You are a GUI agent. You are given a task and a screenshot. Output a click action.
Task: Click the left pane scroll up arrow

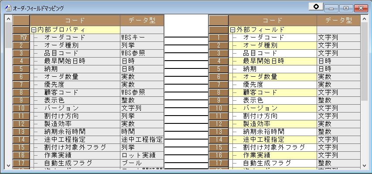pos(9,19)
